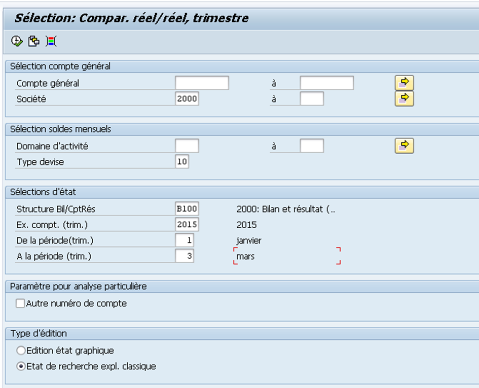Click the Compte général upper limit field
This screenshot has width=479, height=388.
[327, 83]
